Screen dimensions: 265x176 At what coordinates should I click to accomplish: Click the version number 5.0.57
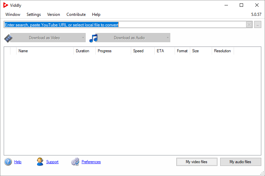tap(256, 14)
